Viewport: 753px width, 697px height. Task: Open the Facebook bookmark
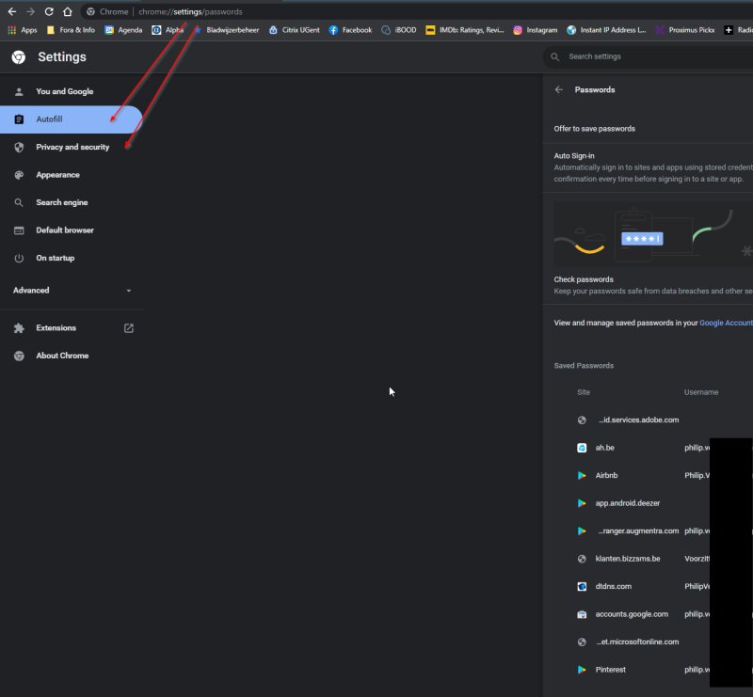[x=350, y=30]
